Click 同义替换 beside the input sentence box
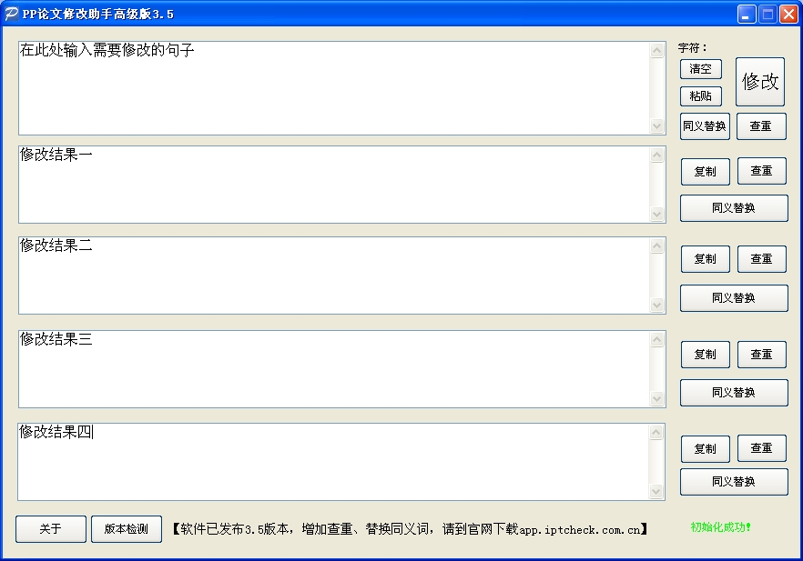The image size is (803, 561). click(x=705, y=126)
